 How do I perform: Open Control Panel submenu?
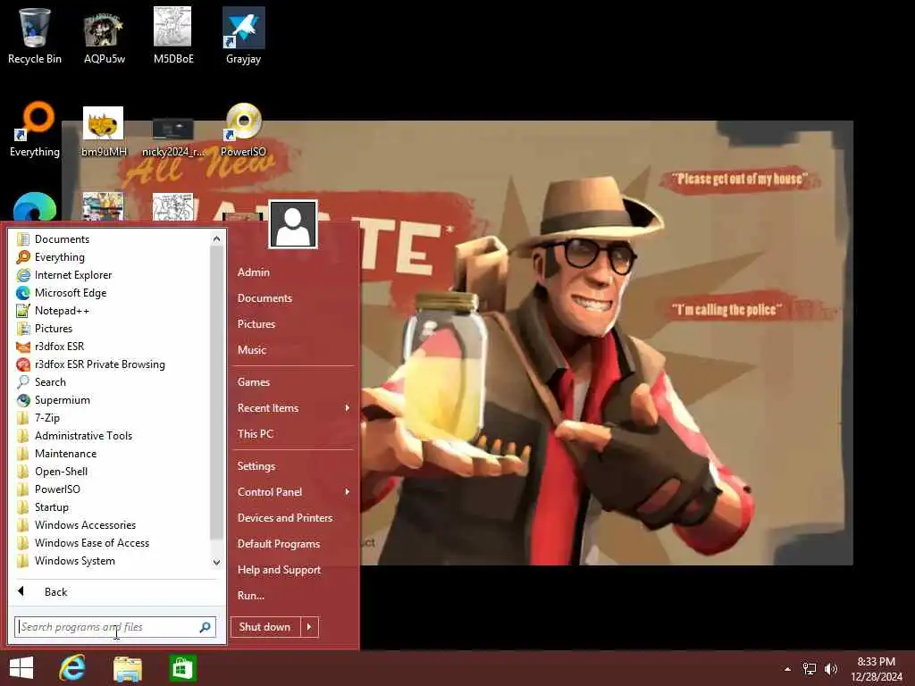[x=293, y=492]
